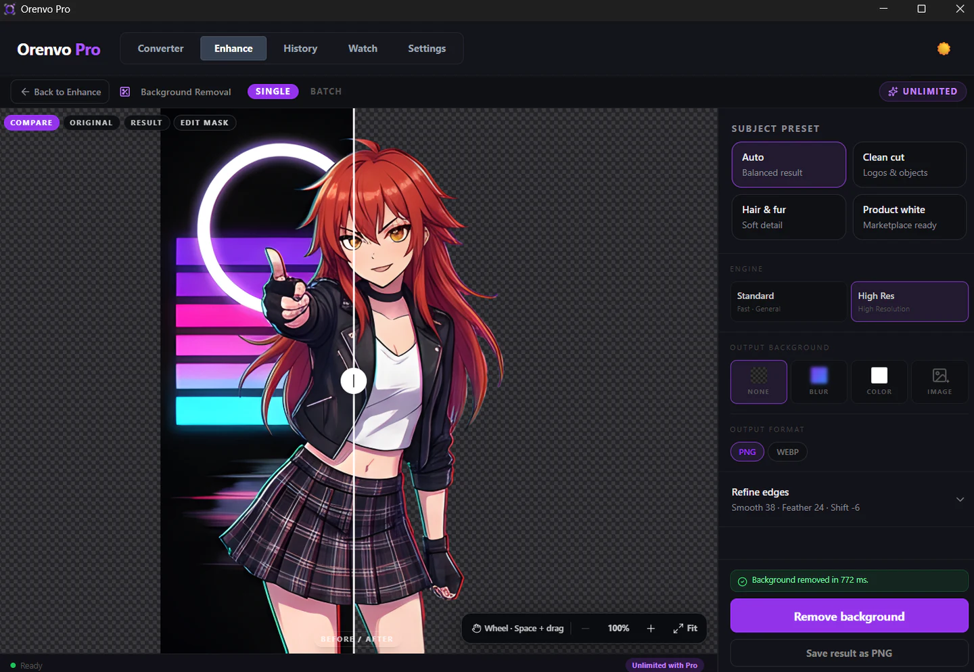Click the green check success icon
Image resolution: width=974 pixels, height=672 pixels.
click(742, 581)
